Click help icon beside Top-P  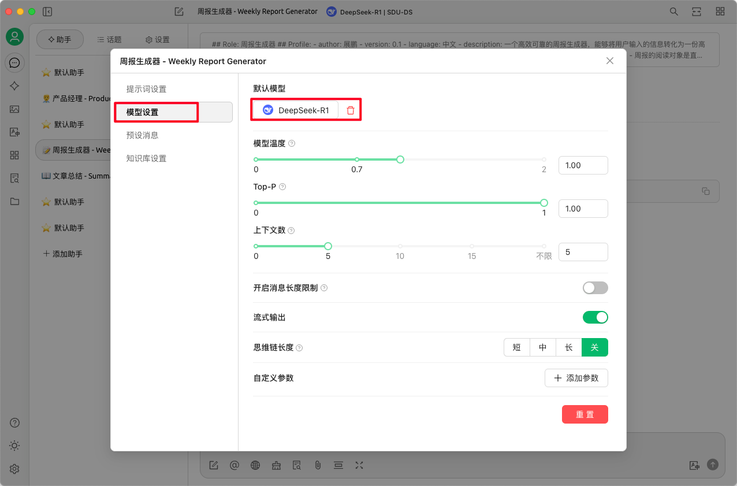[x=282, y=187]
